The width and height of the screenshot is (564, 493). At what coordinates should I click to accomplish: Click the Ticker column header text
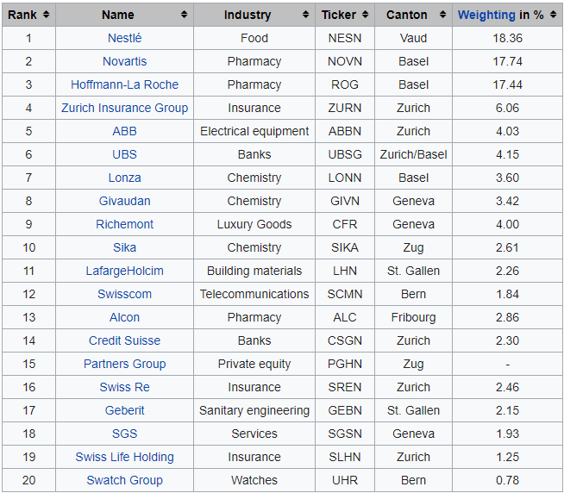click(x=339, y=16)
